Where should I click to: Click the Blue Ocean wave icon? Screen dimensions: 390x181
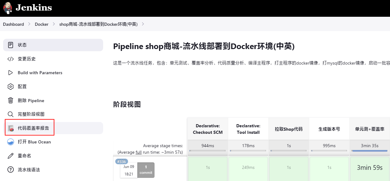pos(11,142)
